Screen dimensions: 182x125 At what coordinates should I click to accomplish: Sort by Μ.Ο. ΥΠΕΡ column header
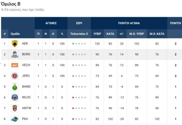click(136, 34)
